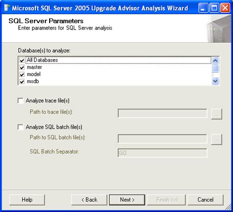Uncheck the model database checkbox
This screenshot has height=212, width=233.
point(22,74)
